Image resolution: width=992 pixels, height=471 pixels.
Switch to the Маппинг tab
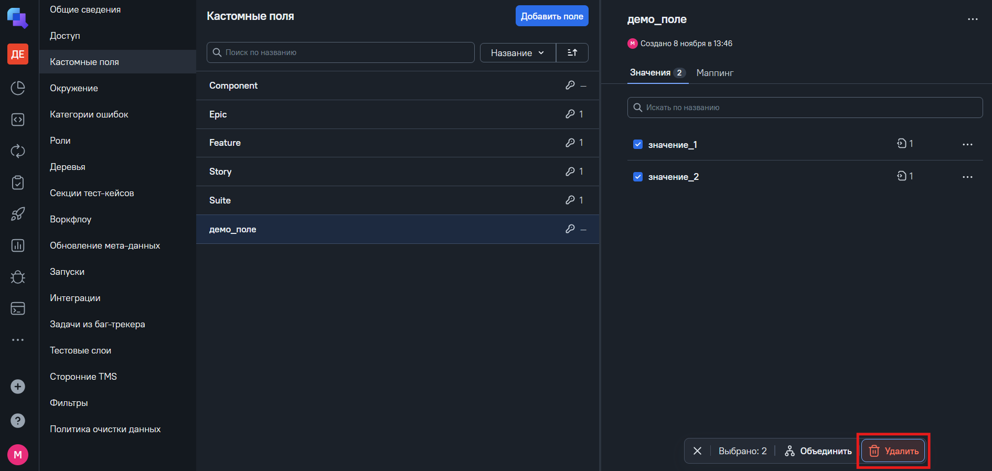(x=714, y=73)
